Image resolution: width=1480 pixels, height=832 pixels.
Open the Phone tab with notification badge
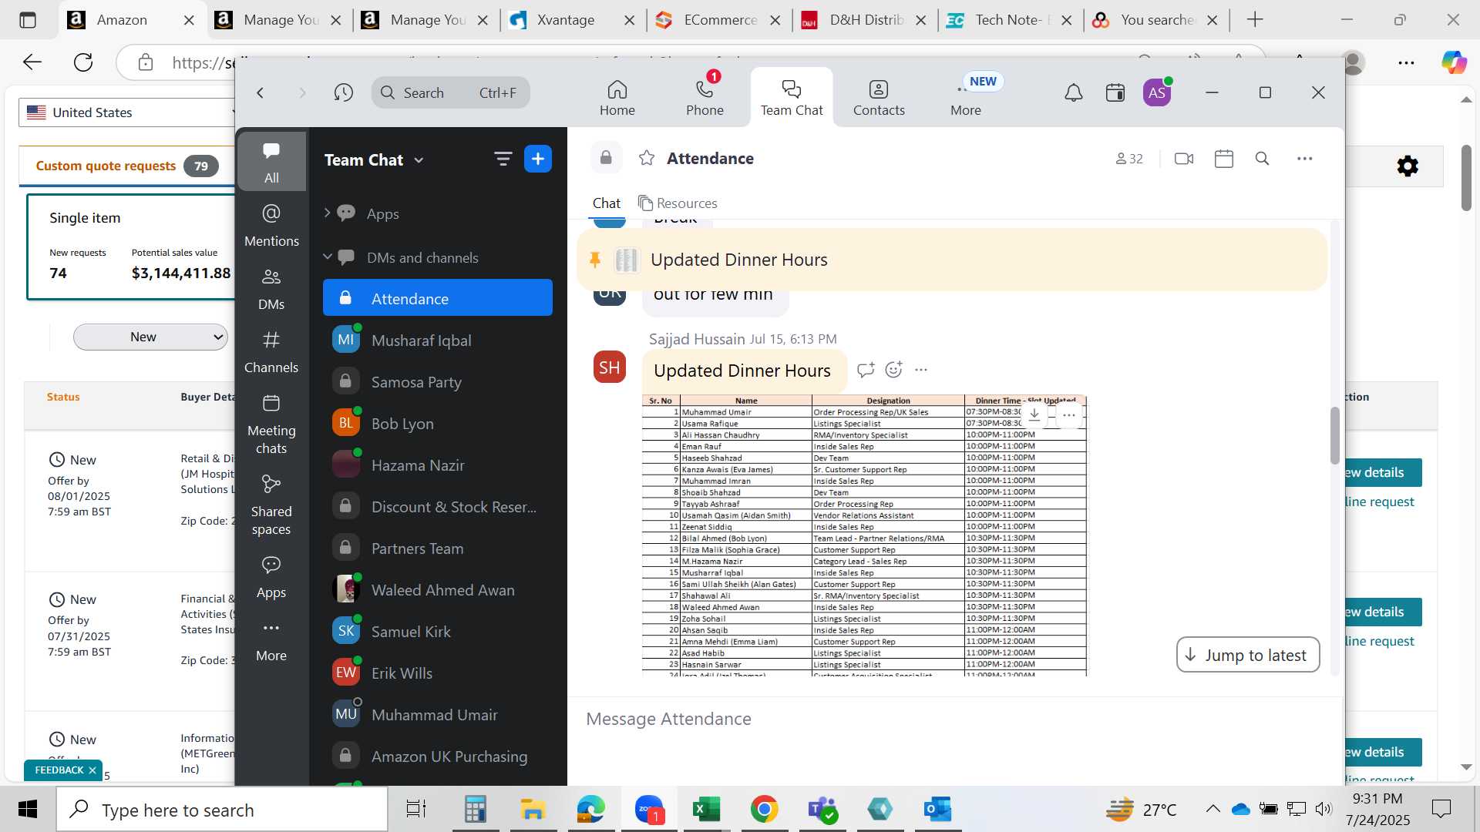pyautogui.click(x=705, y=98)
